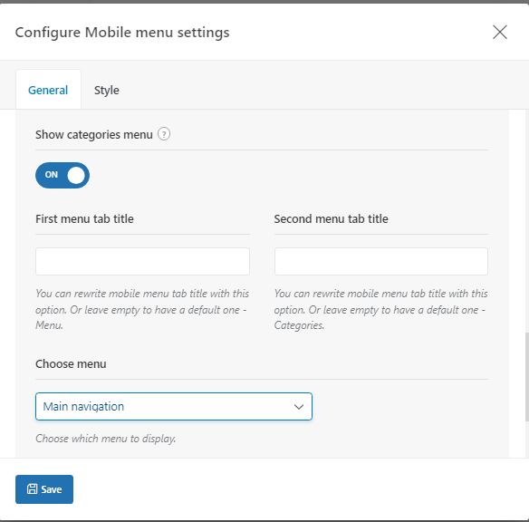Open the Choose menu dropdown showing Main navigation

(174, 406)
